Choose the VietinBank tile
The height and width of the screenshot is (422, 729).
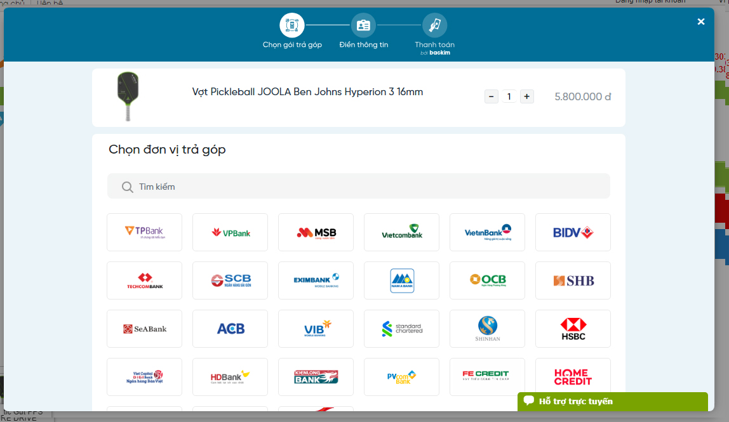[487, 232]
